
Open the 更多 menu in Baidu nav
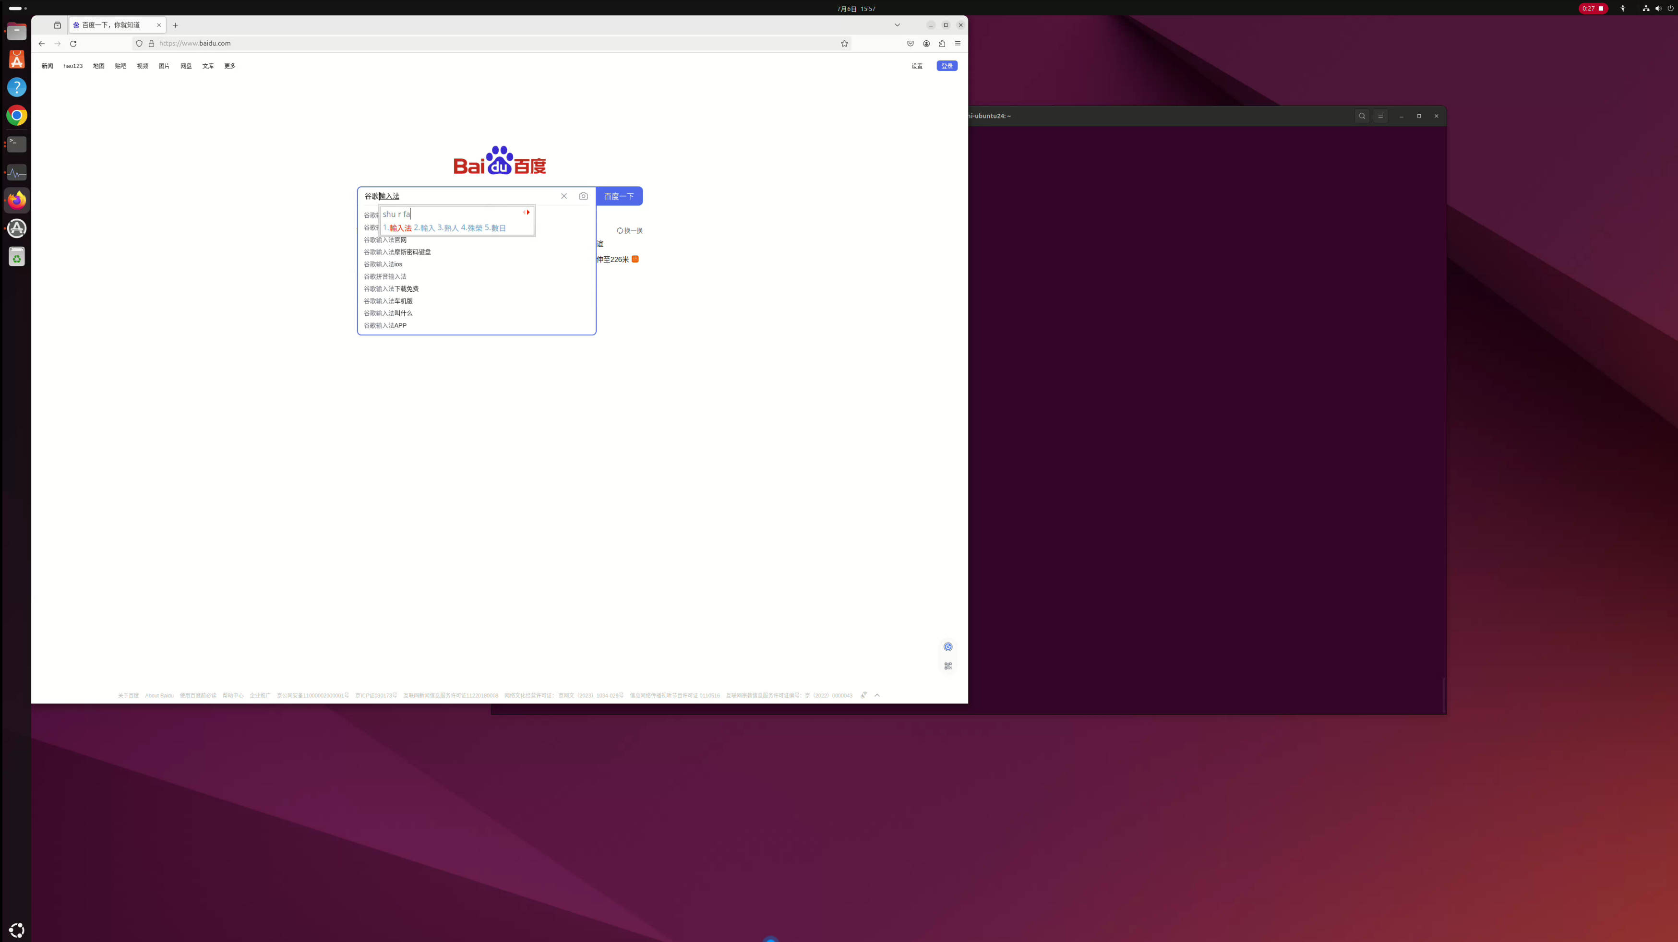click(x=230, y=66)
